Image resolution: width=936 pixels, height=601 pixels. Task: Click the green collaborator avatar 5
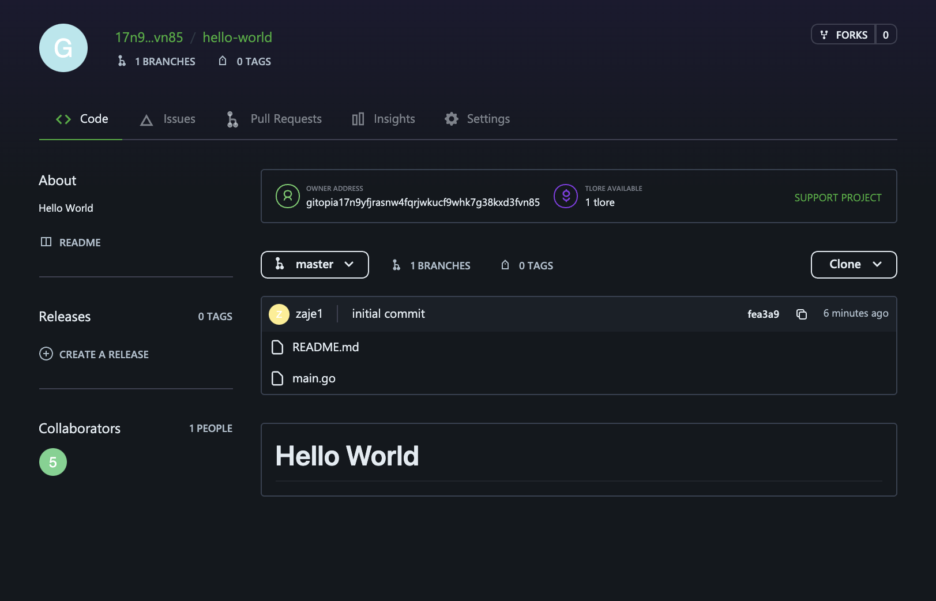(x=53, y=462)
